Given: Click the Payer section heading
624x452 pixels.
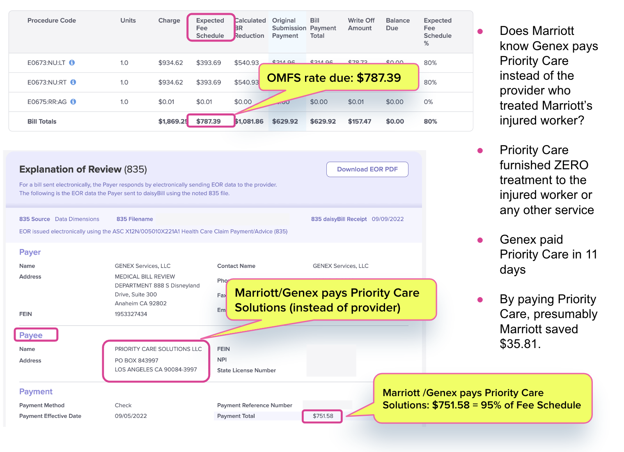Looking at the screenshot, I should point(30,252).
